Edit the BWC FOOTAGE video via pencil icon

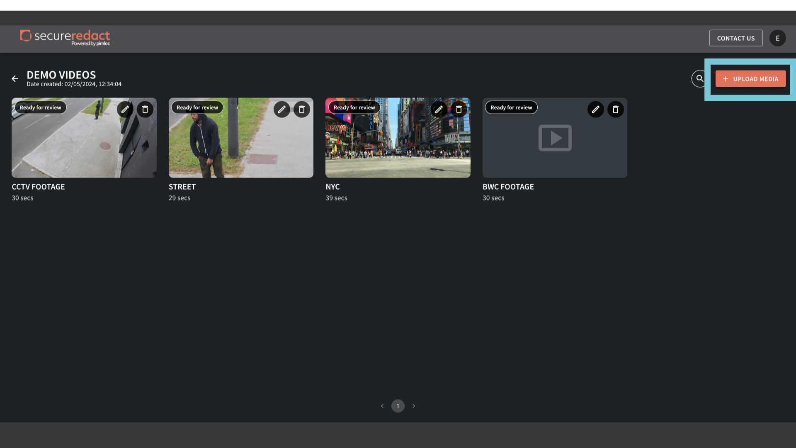pyautogui.click(x=595, y=109)
